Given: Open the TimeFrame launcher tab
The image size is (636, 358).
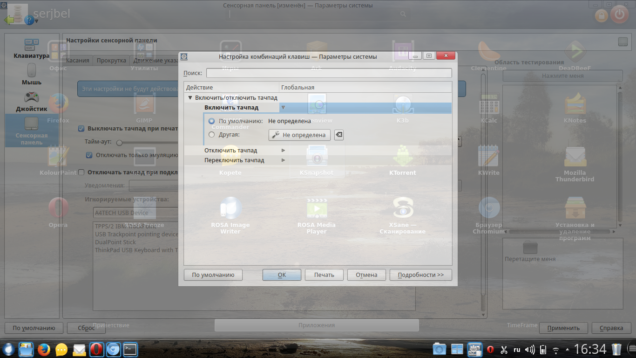Looking at the screenshot, I should [x=522, y=325].
